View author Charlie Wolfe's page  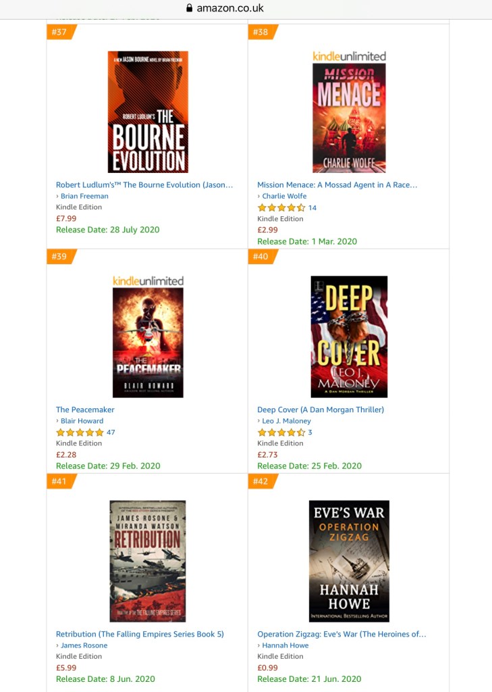284,196
